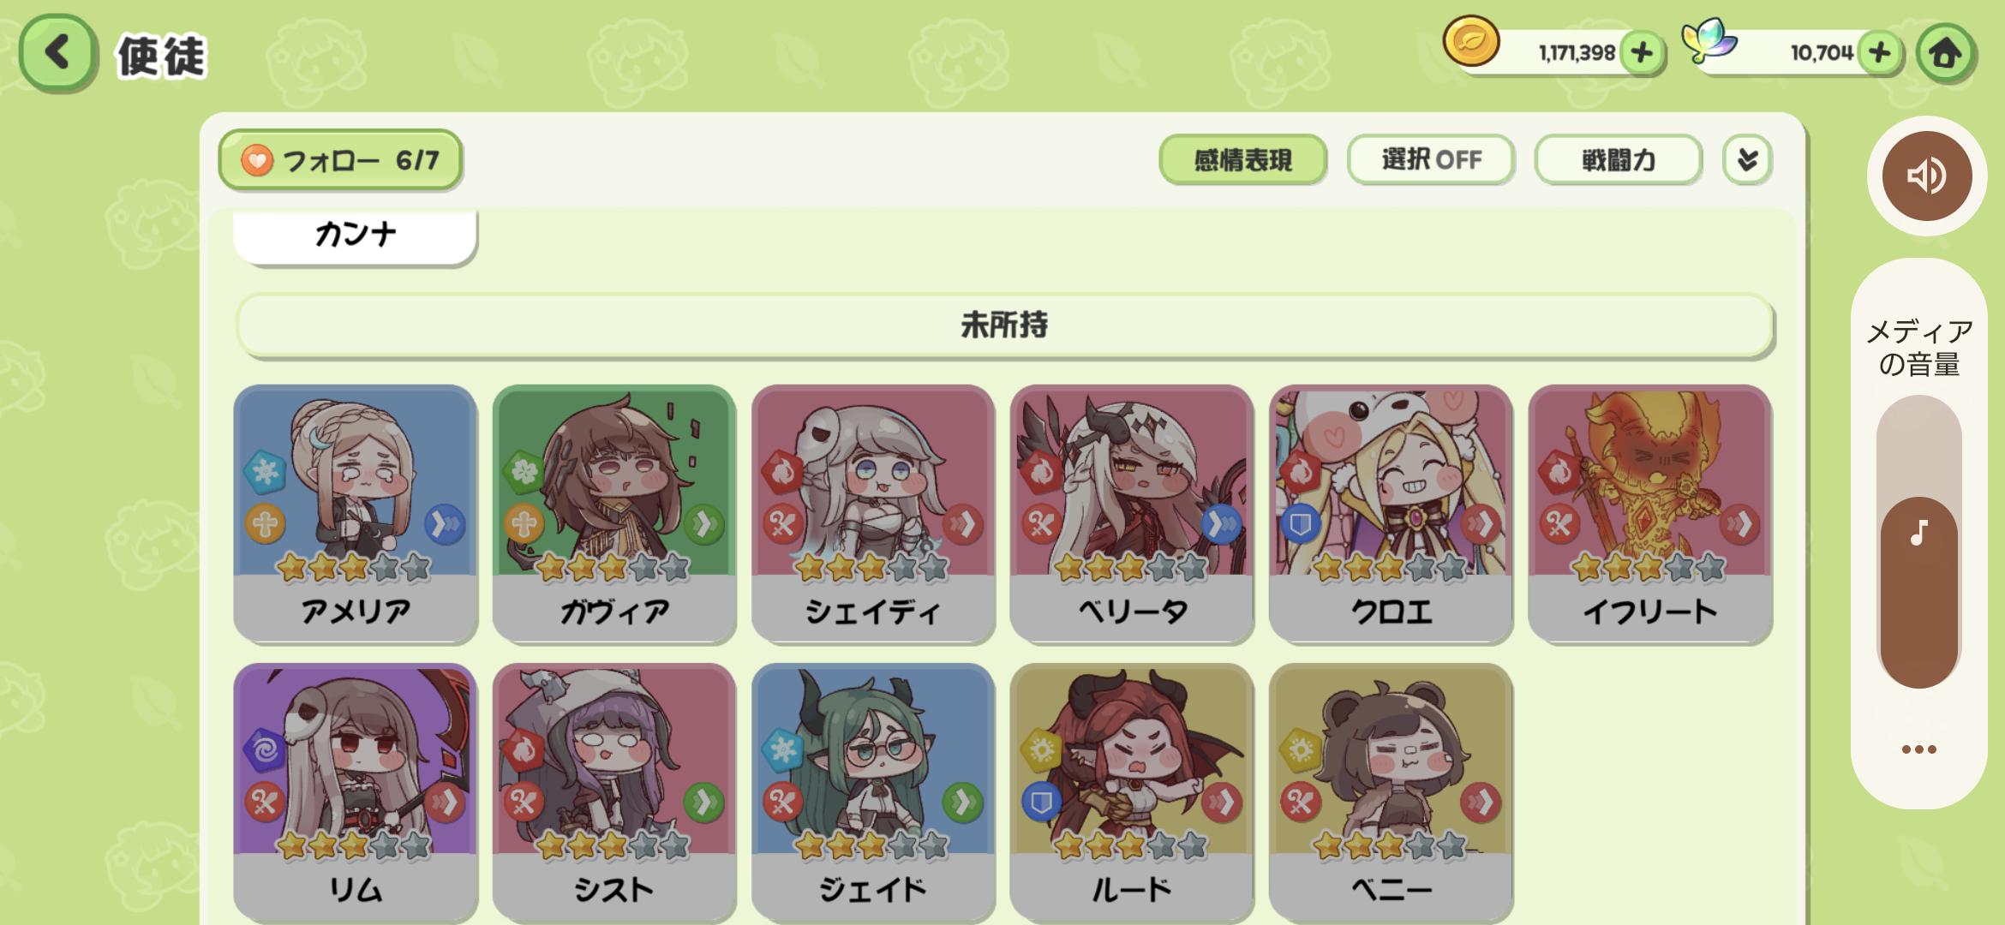This screenshot has height=925, width=2005.
Task: Tap the butterfly gem currency icon
Action: tap(1709, 41)
